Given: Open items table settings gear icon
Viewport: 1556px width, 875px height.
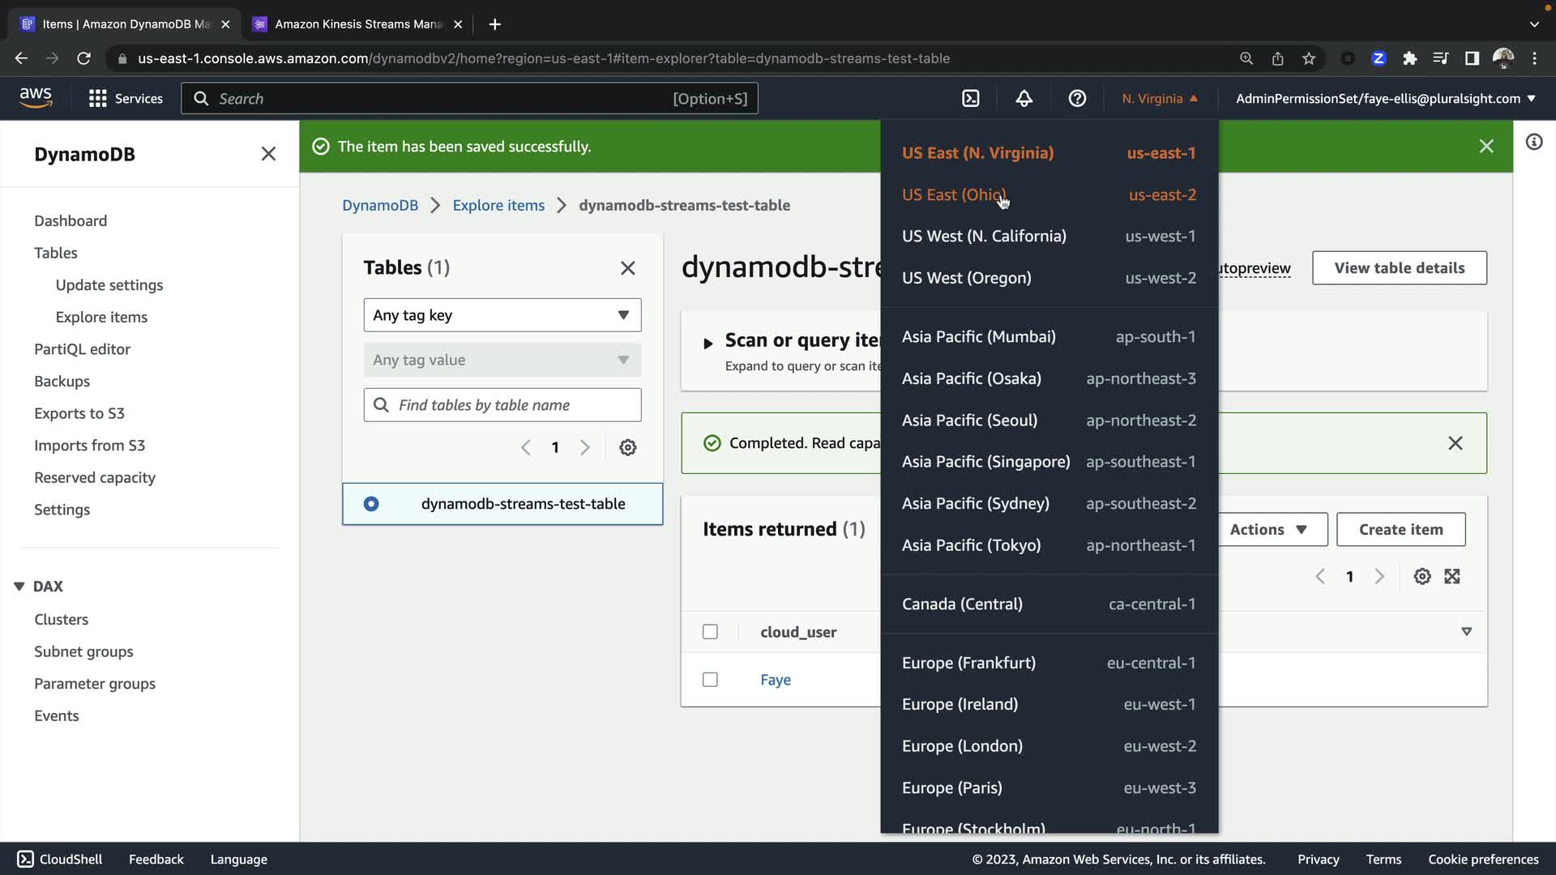Looking at the screenshot, I should click(x=1421, y=576).
